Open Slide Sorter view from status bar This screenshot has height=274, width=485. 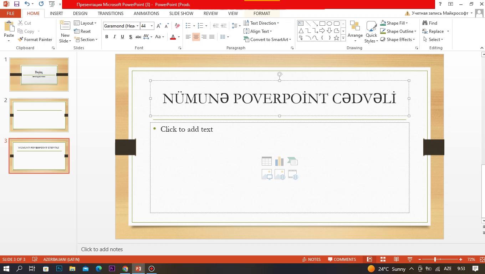click(383, 259)
